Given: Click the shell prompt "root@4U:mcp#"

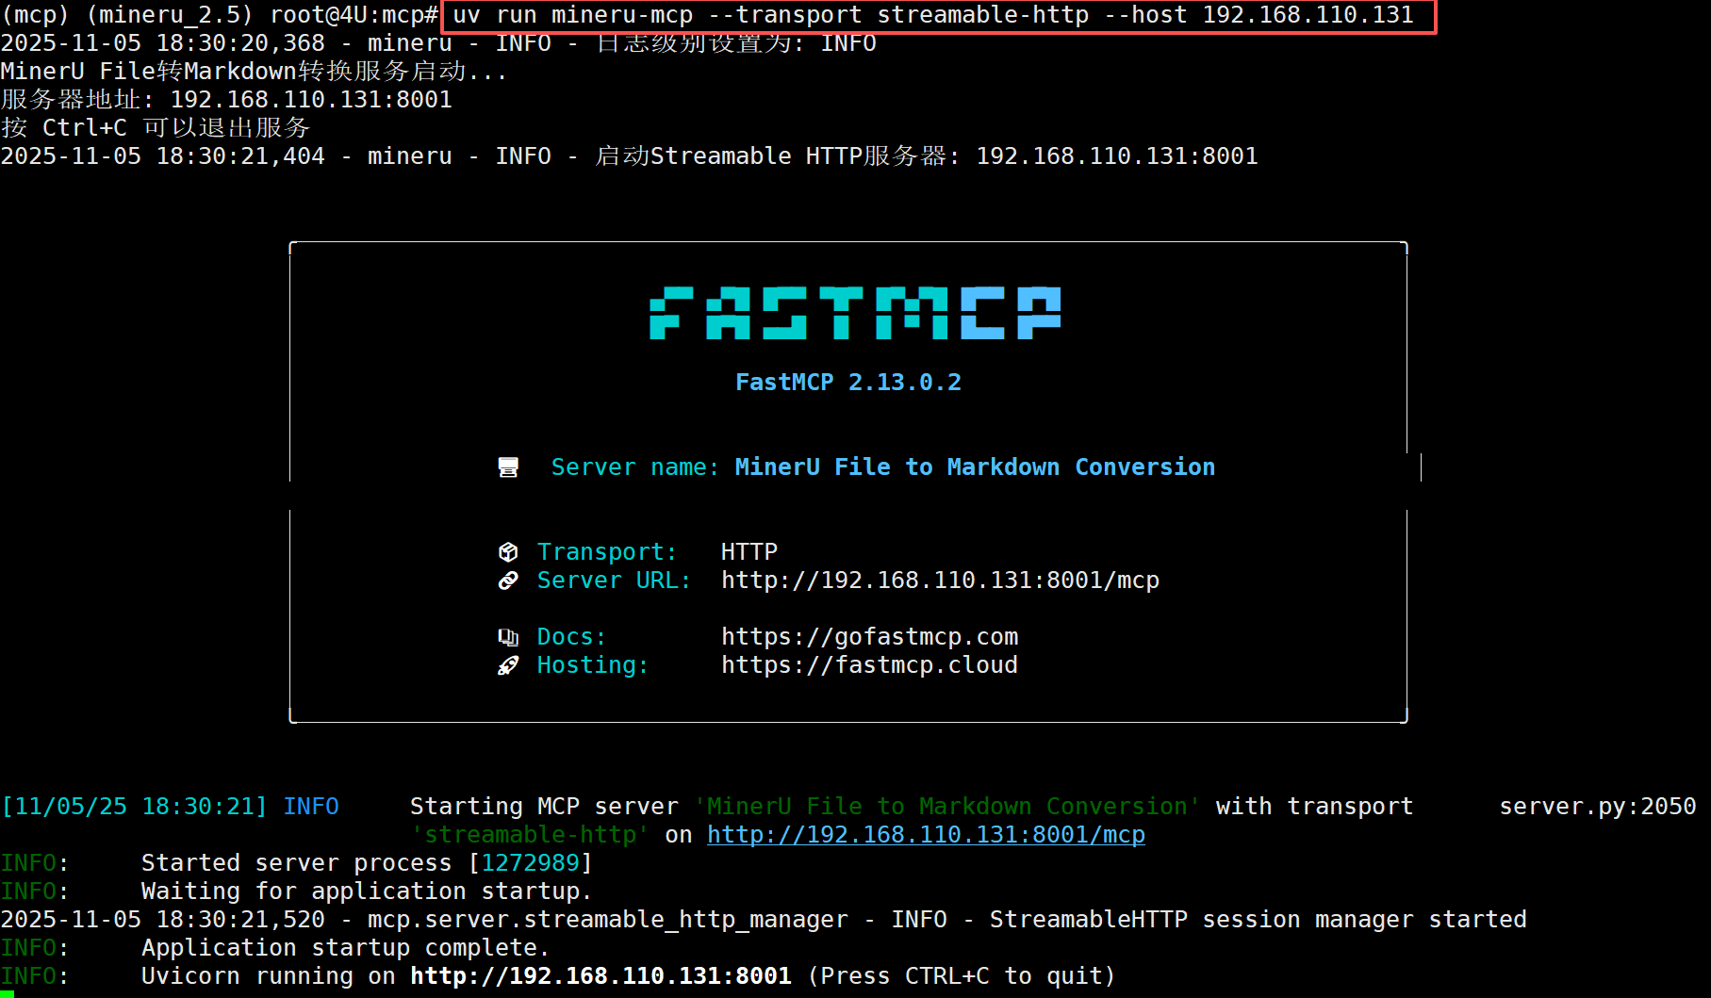Looking at the screenshot, I should tap(354, 15).
